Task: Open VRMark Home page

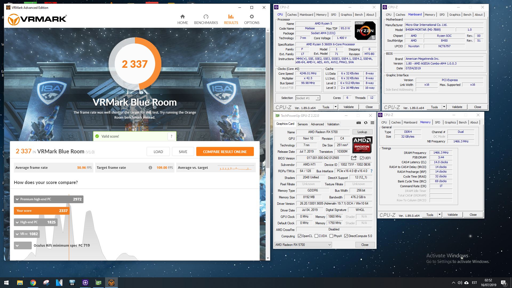Action: [x=182, y=19]
